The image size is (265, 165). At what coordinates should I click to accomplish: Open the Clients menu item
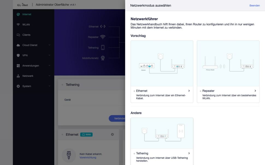(33, 35)
